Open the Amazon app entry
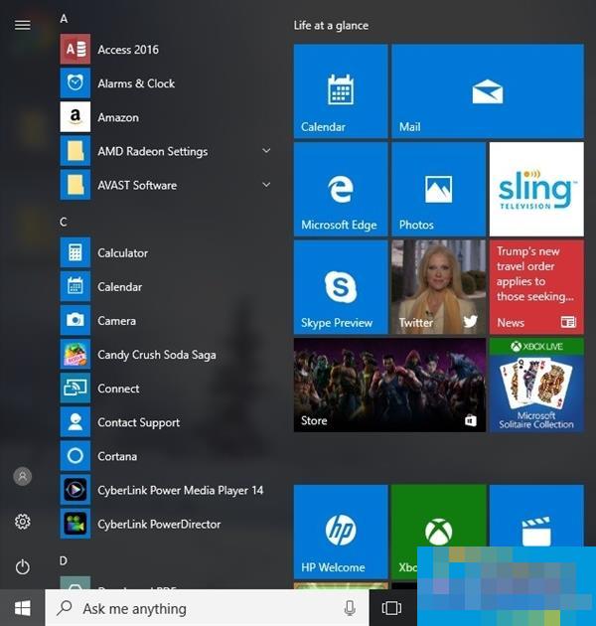The image size is (596, 626). click(166, 117)
